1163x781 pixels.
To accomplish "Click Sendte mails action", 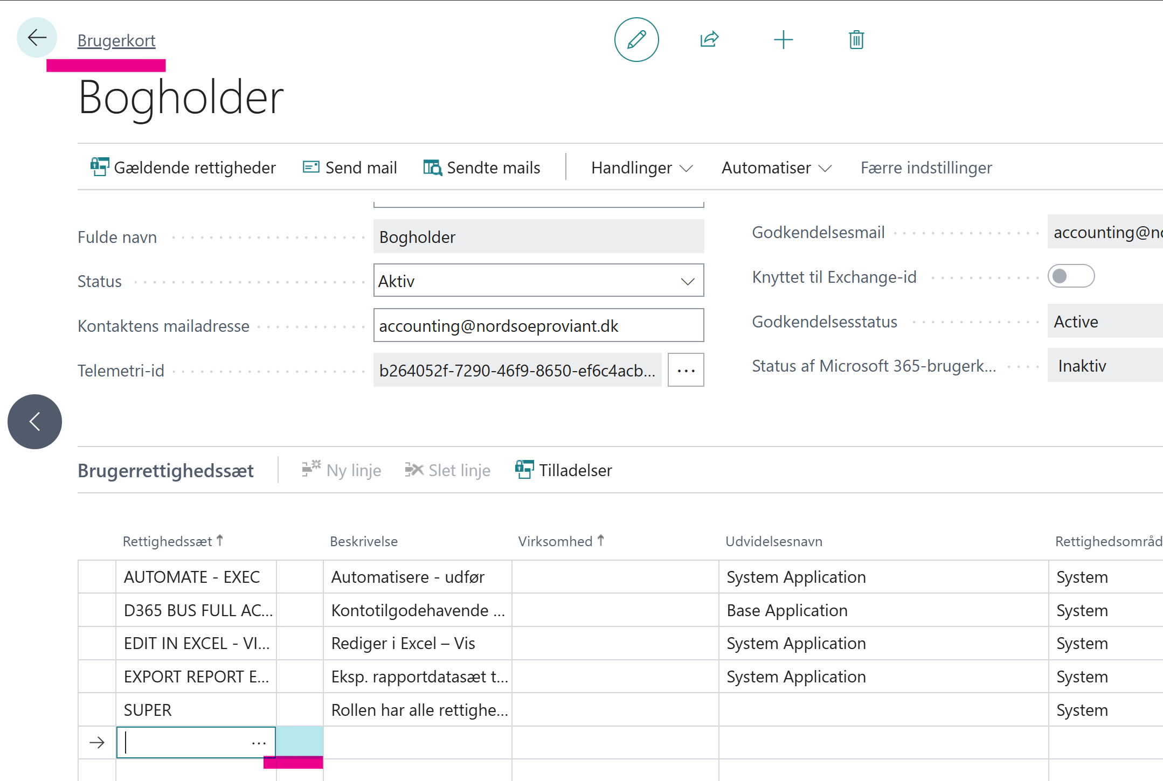I will pos(482,168).
